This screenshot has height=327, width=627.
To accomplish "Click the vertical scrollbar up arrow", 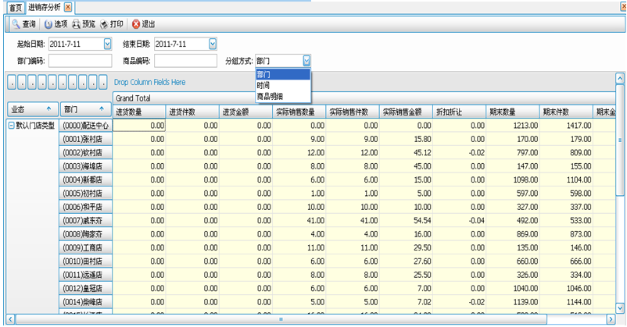I will point(620,78).
